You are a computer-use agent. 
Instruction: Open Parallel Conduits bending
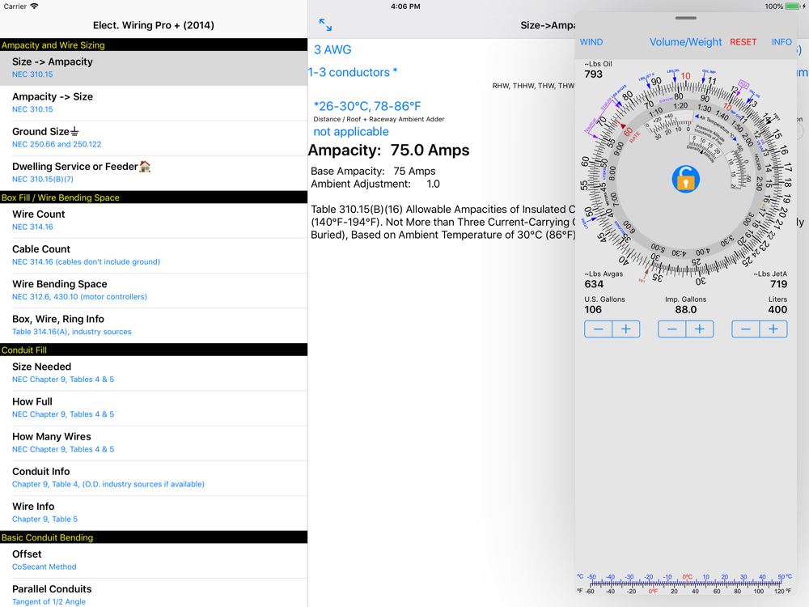(x=154, y=593)
